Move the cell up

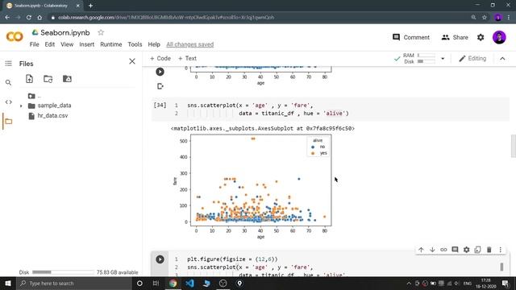pyautogui.click(x=421, y=250)
